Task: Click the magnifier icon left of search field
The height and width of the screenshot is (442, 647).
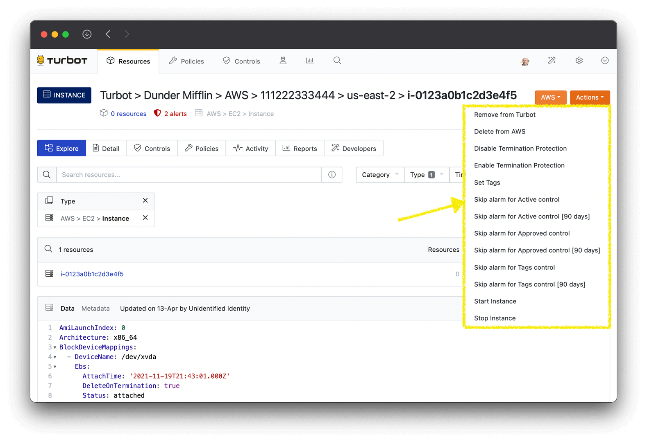Action: point(47,175)
